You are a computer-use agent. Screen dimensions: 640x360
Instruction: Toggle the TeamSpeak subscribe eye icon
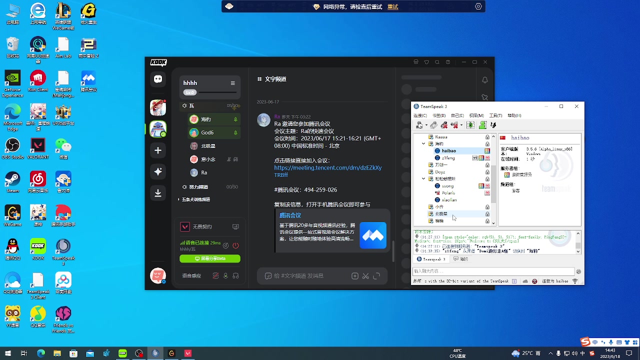pyautogui.click(x=470, y=125)
